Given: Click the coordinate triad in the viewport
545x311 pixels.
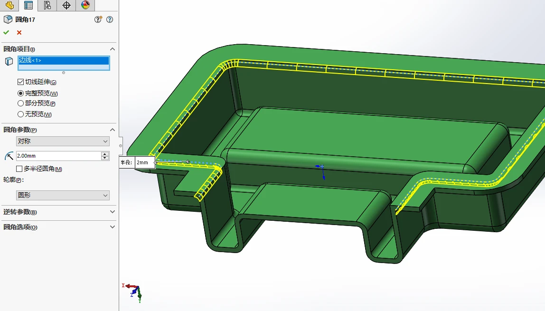Looking at the screenshot, I should 133,292.
